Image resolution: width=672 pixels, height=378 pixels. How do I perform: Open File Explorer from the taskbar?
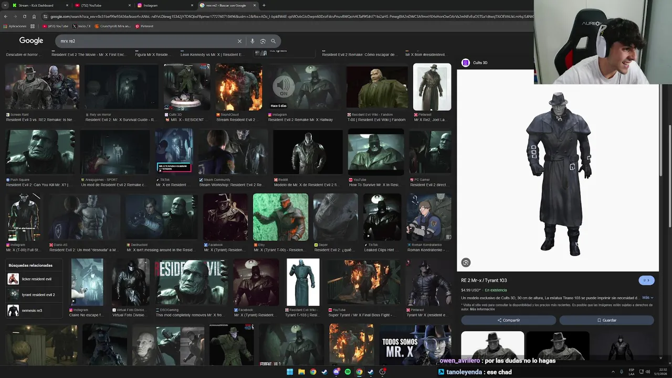[301, 372]
